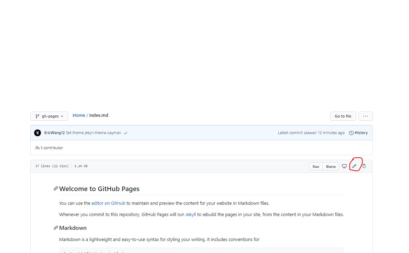Click the latest commit hash 28dde07
The height and width of the screenshot is (253, 409).
[x=310, y=133]
